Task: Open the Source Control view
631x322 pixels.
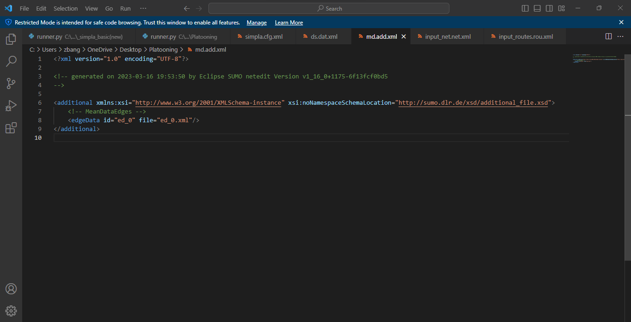Action: 11,83
